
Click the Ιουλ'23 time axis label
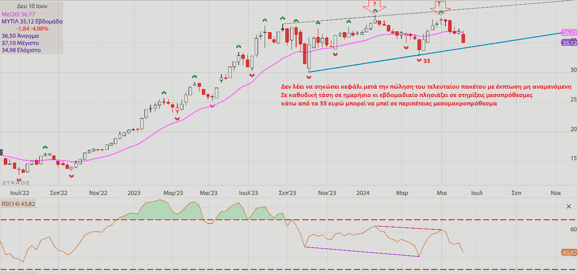click(x=248, y=193)
